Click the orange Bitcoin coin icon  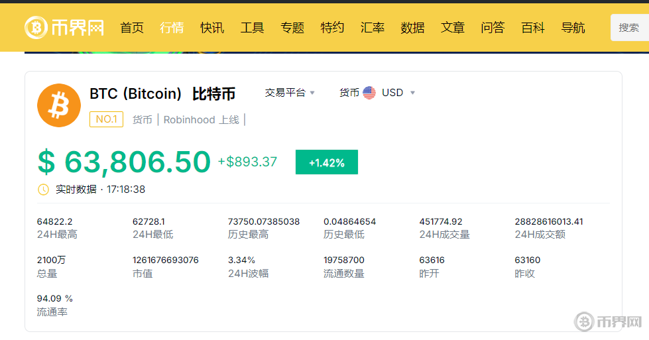tap(59, 105)
